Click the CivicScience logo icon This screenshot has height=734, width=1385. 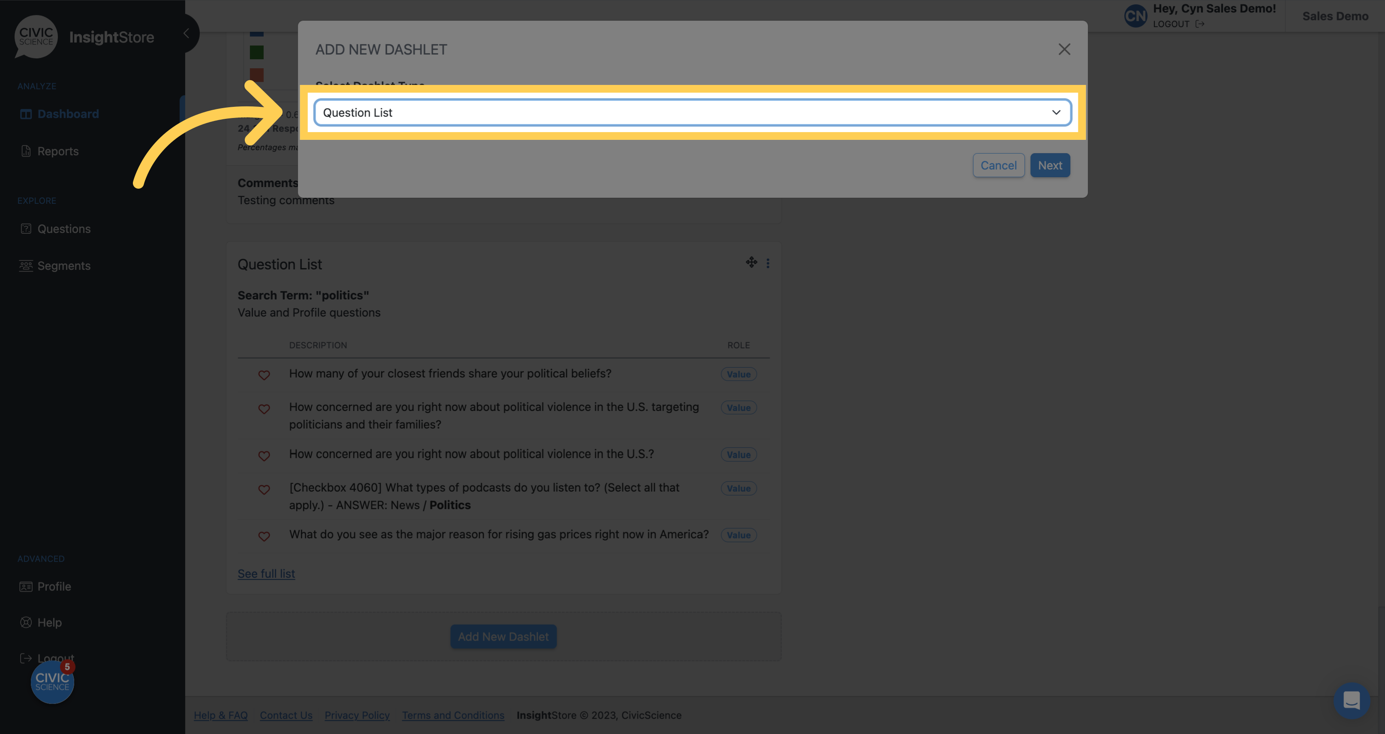36,36
